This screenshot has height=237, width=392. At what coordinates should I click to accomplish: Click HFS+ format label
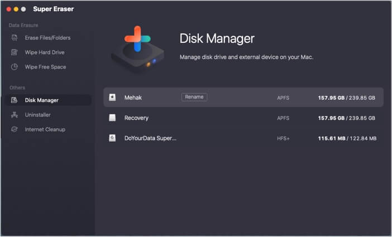click(283, 138)
